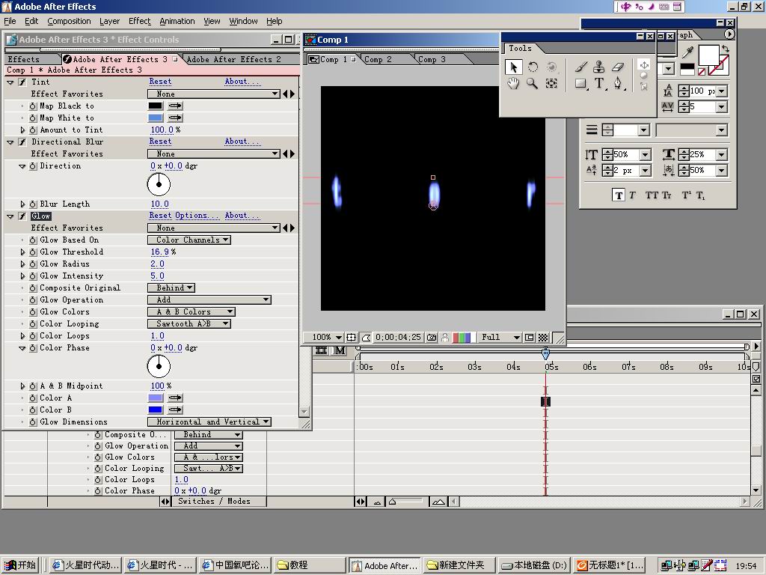766x575 pixels.
Task: Click the snapshot camera icon in Comp viewer
Action: tap(432, 338)
